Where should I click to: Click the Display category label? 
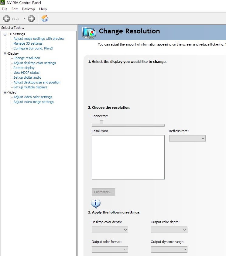13,53
